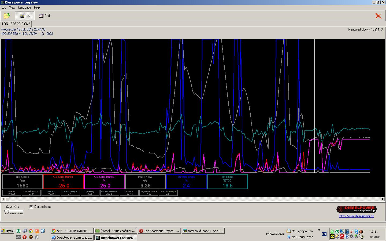
Task: Expand hidden quick launch toolbar chevron
Action: pyautogui.click(x=319, y=230)
